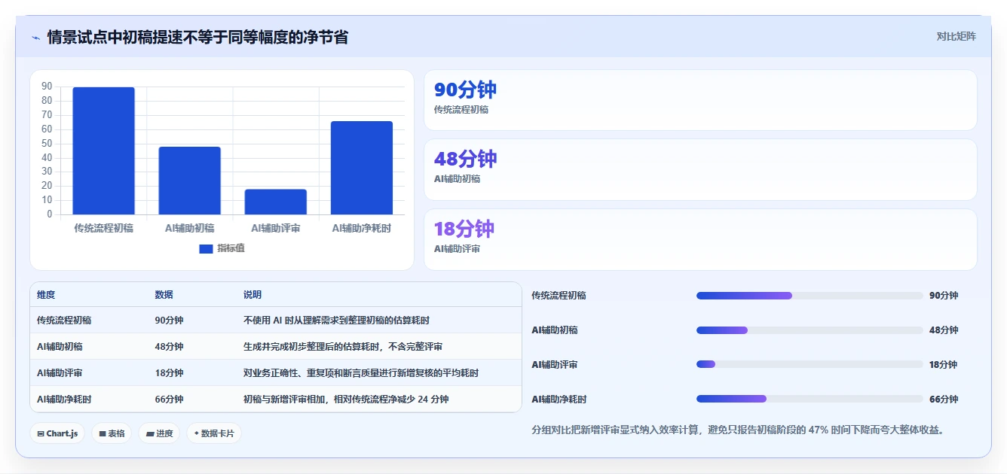Click the footnote text starting 分组对比
This screenshot has width=1007, height=474.
(738, 430)
